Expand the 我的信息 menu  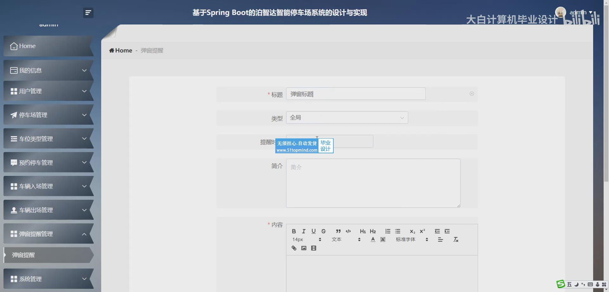(48, 70)
